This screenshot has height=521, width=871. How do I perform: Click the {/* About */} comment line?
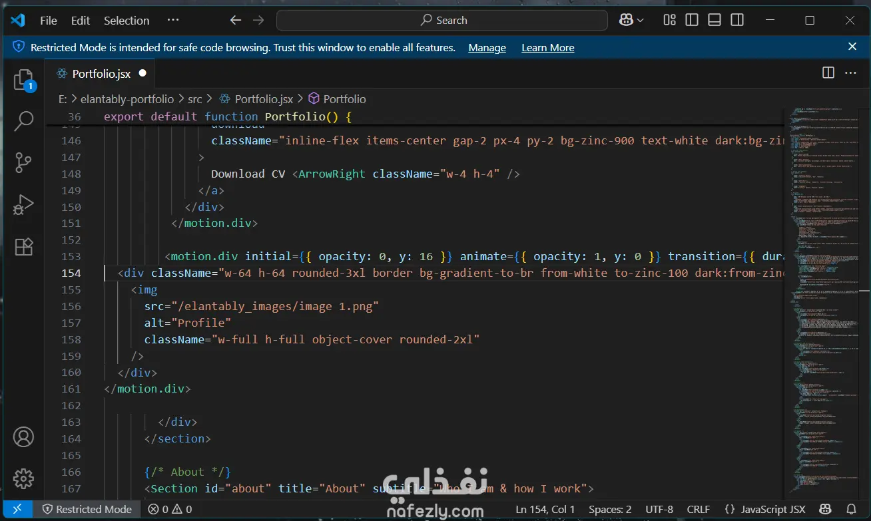188,472
